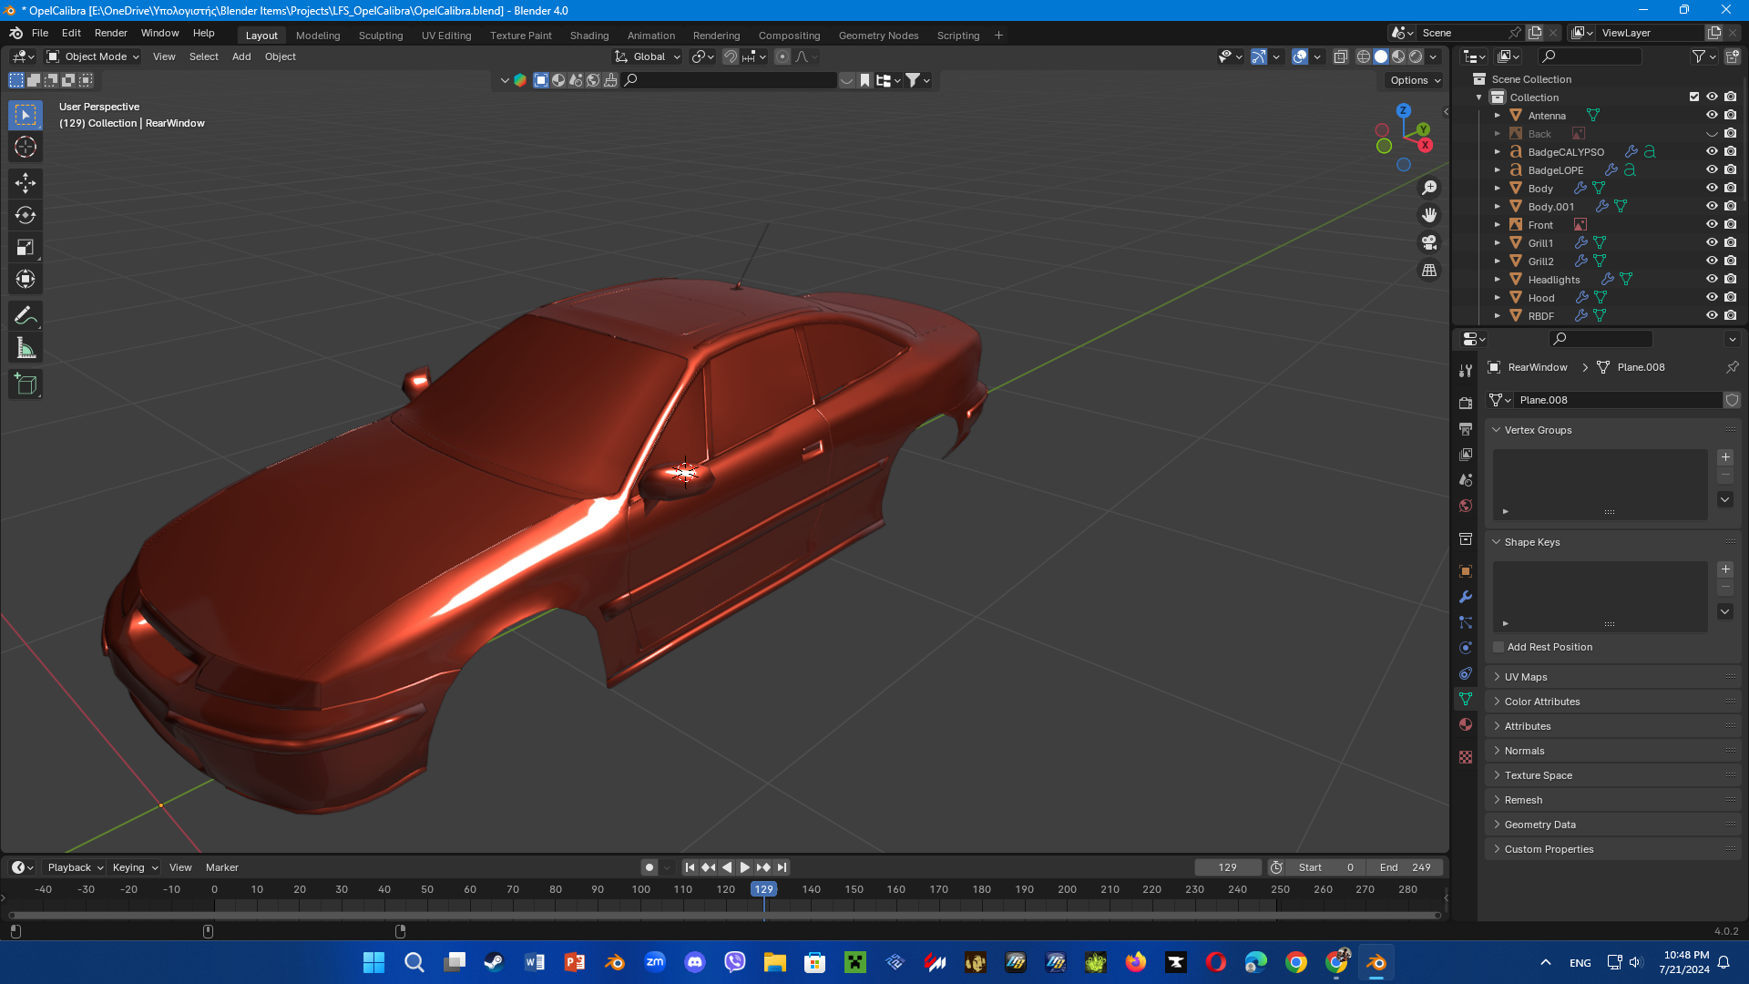Click the End frame field
Image resolution: width=1749 pixels, height=984 pixels.
1405,867
